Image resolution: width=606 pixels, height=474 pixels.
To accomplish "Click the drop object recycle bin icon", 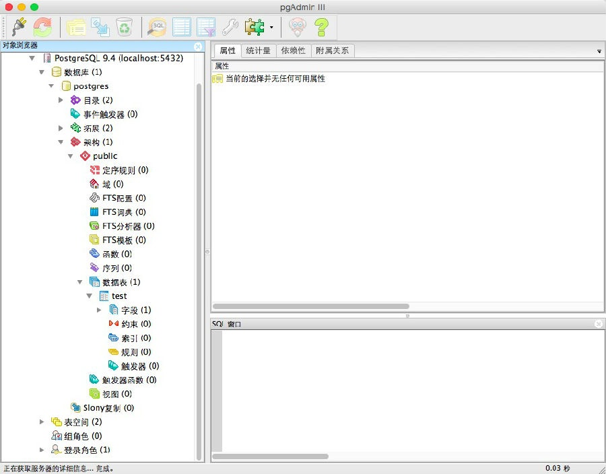I will pyautogui.click(x=124, y=27).
